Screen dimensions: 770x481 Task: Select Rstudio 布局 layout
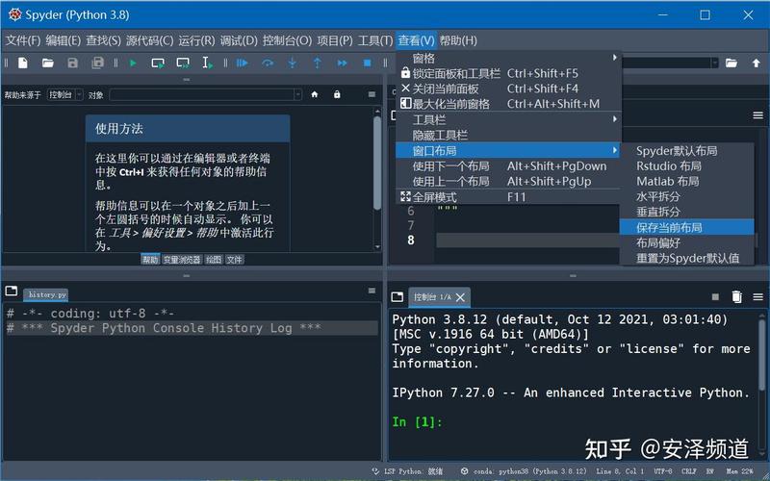(x=687, y=165)
